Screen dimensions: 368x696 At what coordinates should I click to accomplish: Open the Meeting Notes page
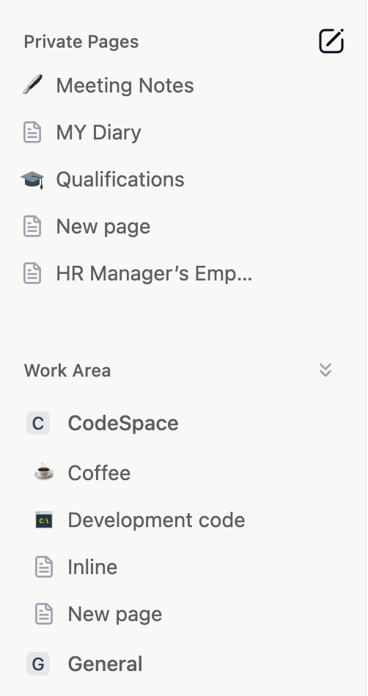click(x=125, y=85)
